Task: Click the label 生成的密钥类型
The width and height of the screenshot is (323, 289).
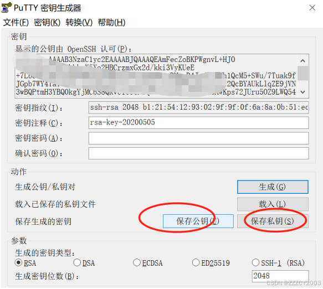Action: click(x=45, y=253)
